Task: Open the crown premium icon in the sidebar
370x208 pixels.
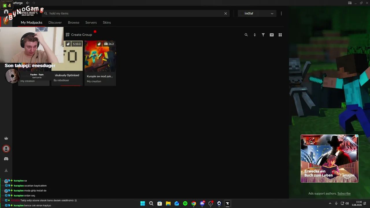Action: pos(6,138)
